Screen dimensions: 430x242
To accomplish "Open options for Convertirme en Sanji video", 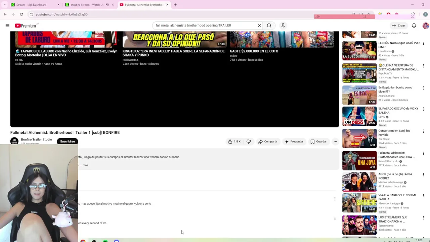I will pyautogui.click(x=423, y=131).
